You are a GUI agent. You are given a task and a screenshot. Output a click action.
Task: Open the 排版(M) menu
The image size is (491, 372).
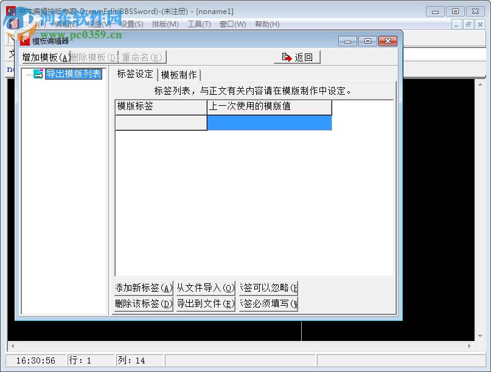pyautogui.click(x=163, y=24)
